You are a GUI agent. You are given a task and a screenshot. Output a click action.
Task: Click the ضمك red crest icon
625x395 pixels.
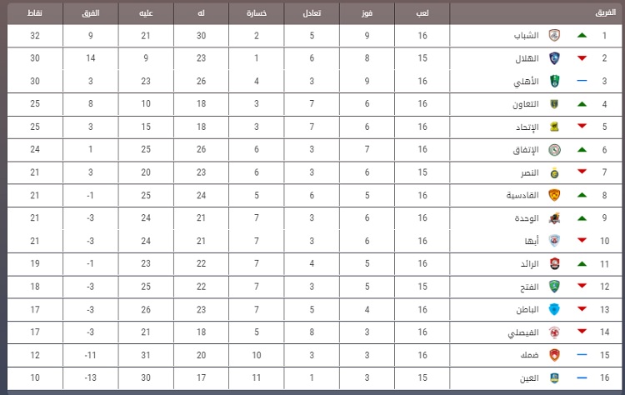(554, 355)
